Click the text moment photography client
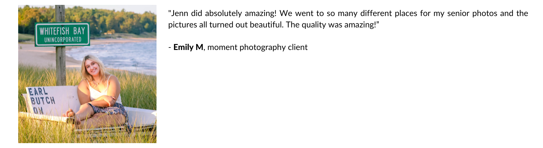Viewport: 543px width, 148px height. [x=257, y=47]
